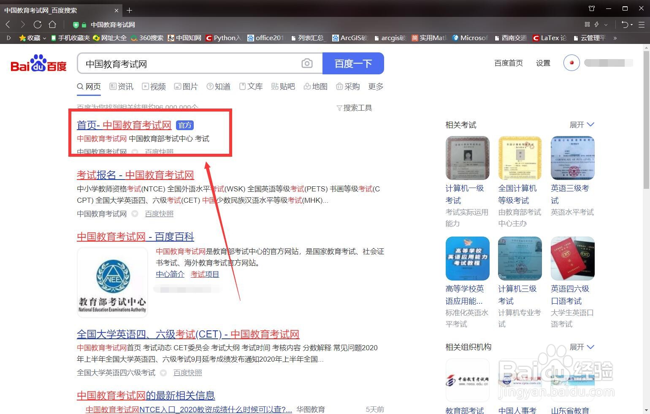Close the 中国教育考试网_百度搜索 tab

point(116,10)
